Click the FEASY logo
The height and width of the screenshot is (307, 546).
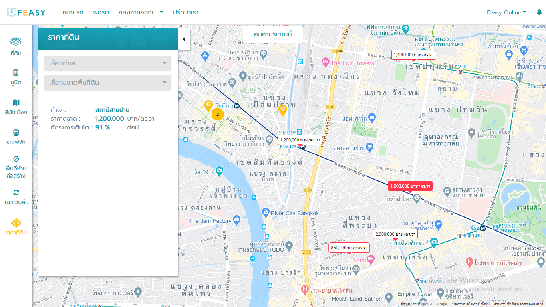point(26,12)
